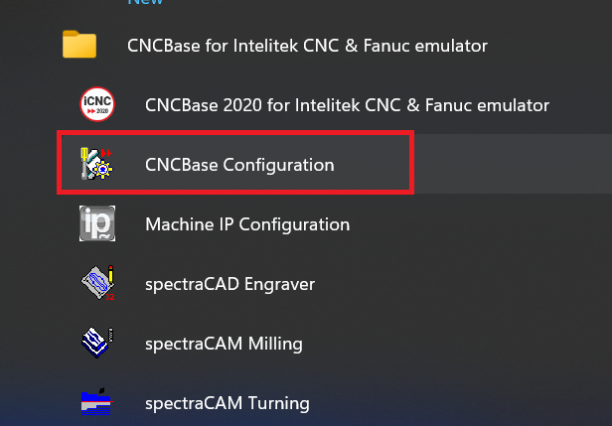Choose Machine IP Configuration from the list
The image size is (612, 426).
pos(247,224)
